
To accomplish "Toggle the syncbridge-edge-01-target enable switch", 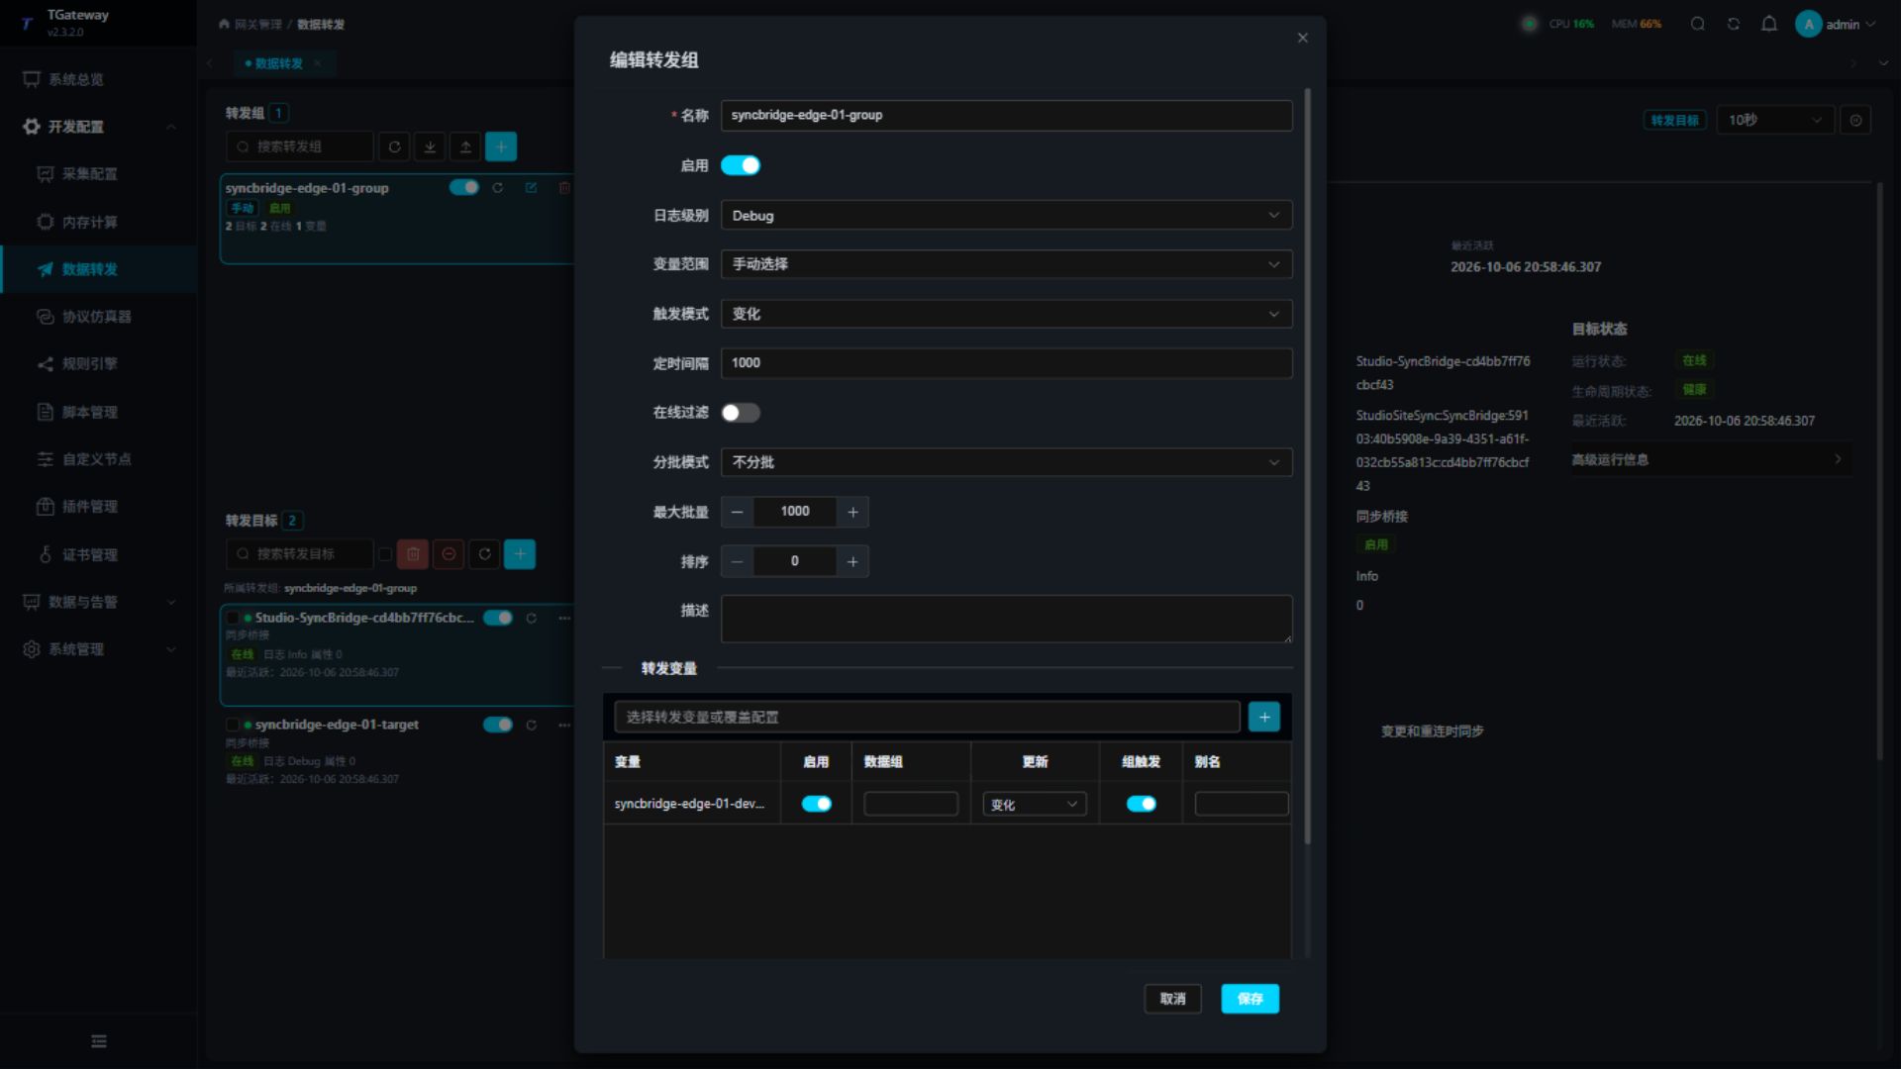I will (498, 725).
